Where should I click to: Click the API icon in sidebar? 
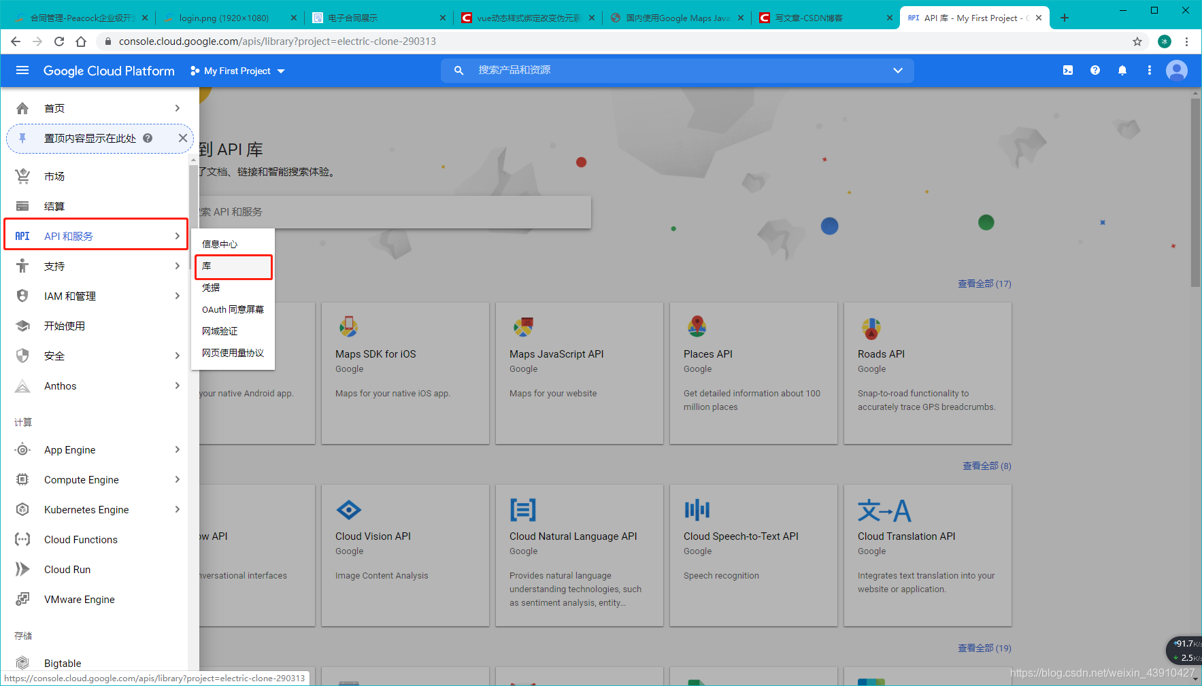[x=22, y=236]
